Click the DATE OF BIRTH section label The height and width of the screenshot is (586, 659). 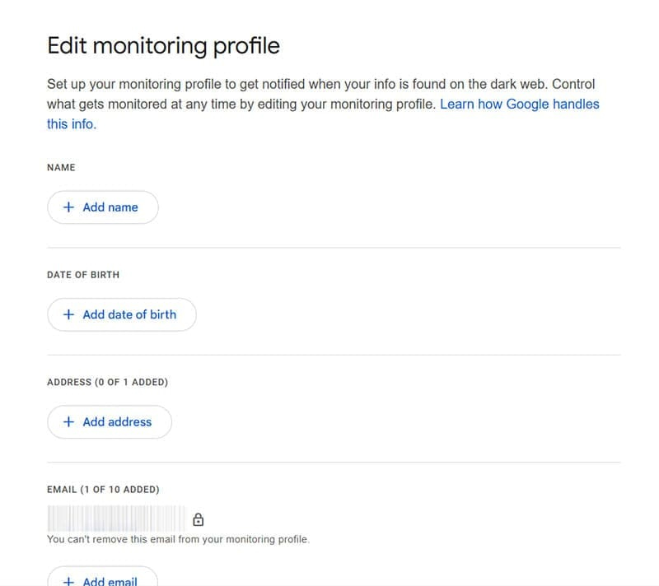tap(82, 274)
